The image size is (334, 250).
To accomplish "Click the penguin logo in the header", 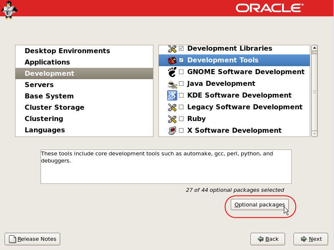I will (x=9, y=10).
